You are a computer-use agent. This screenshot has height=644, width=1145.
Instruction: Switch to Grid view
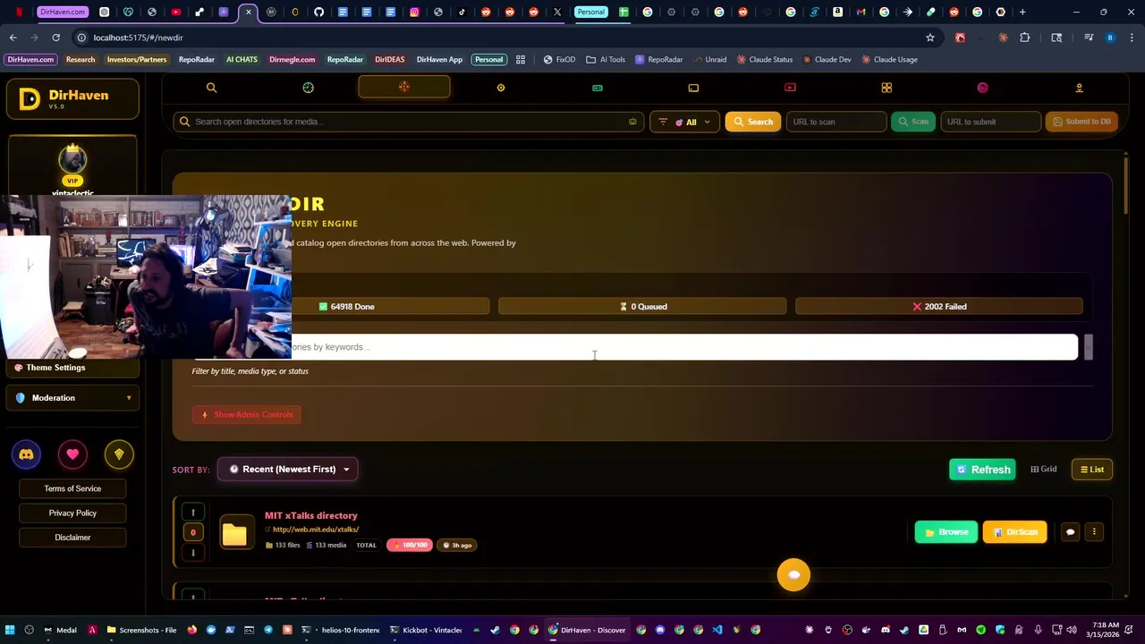(1044, 469)
